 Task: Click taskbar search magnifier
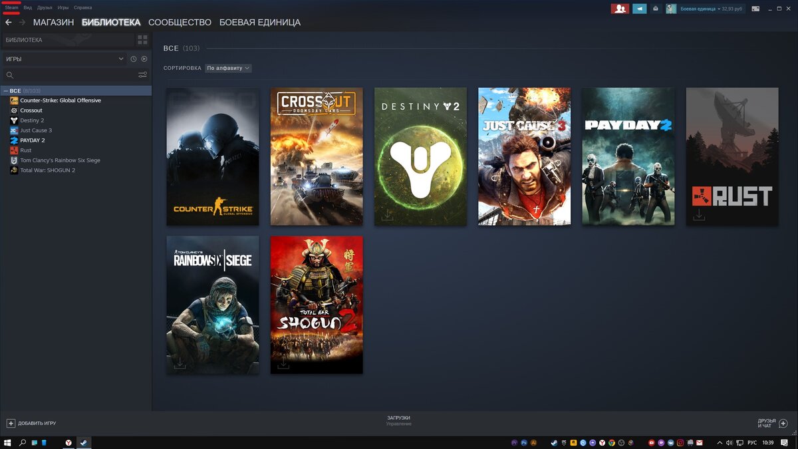(23, 442)
